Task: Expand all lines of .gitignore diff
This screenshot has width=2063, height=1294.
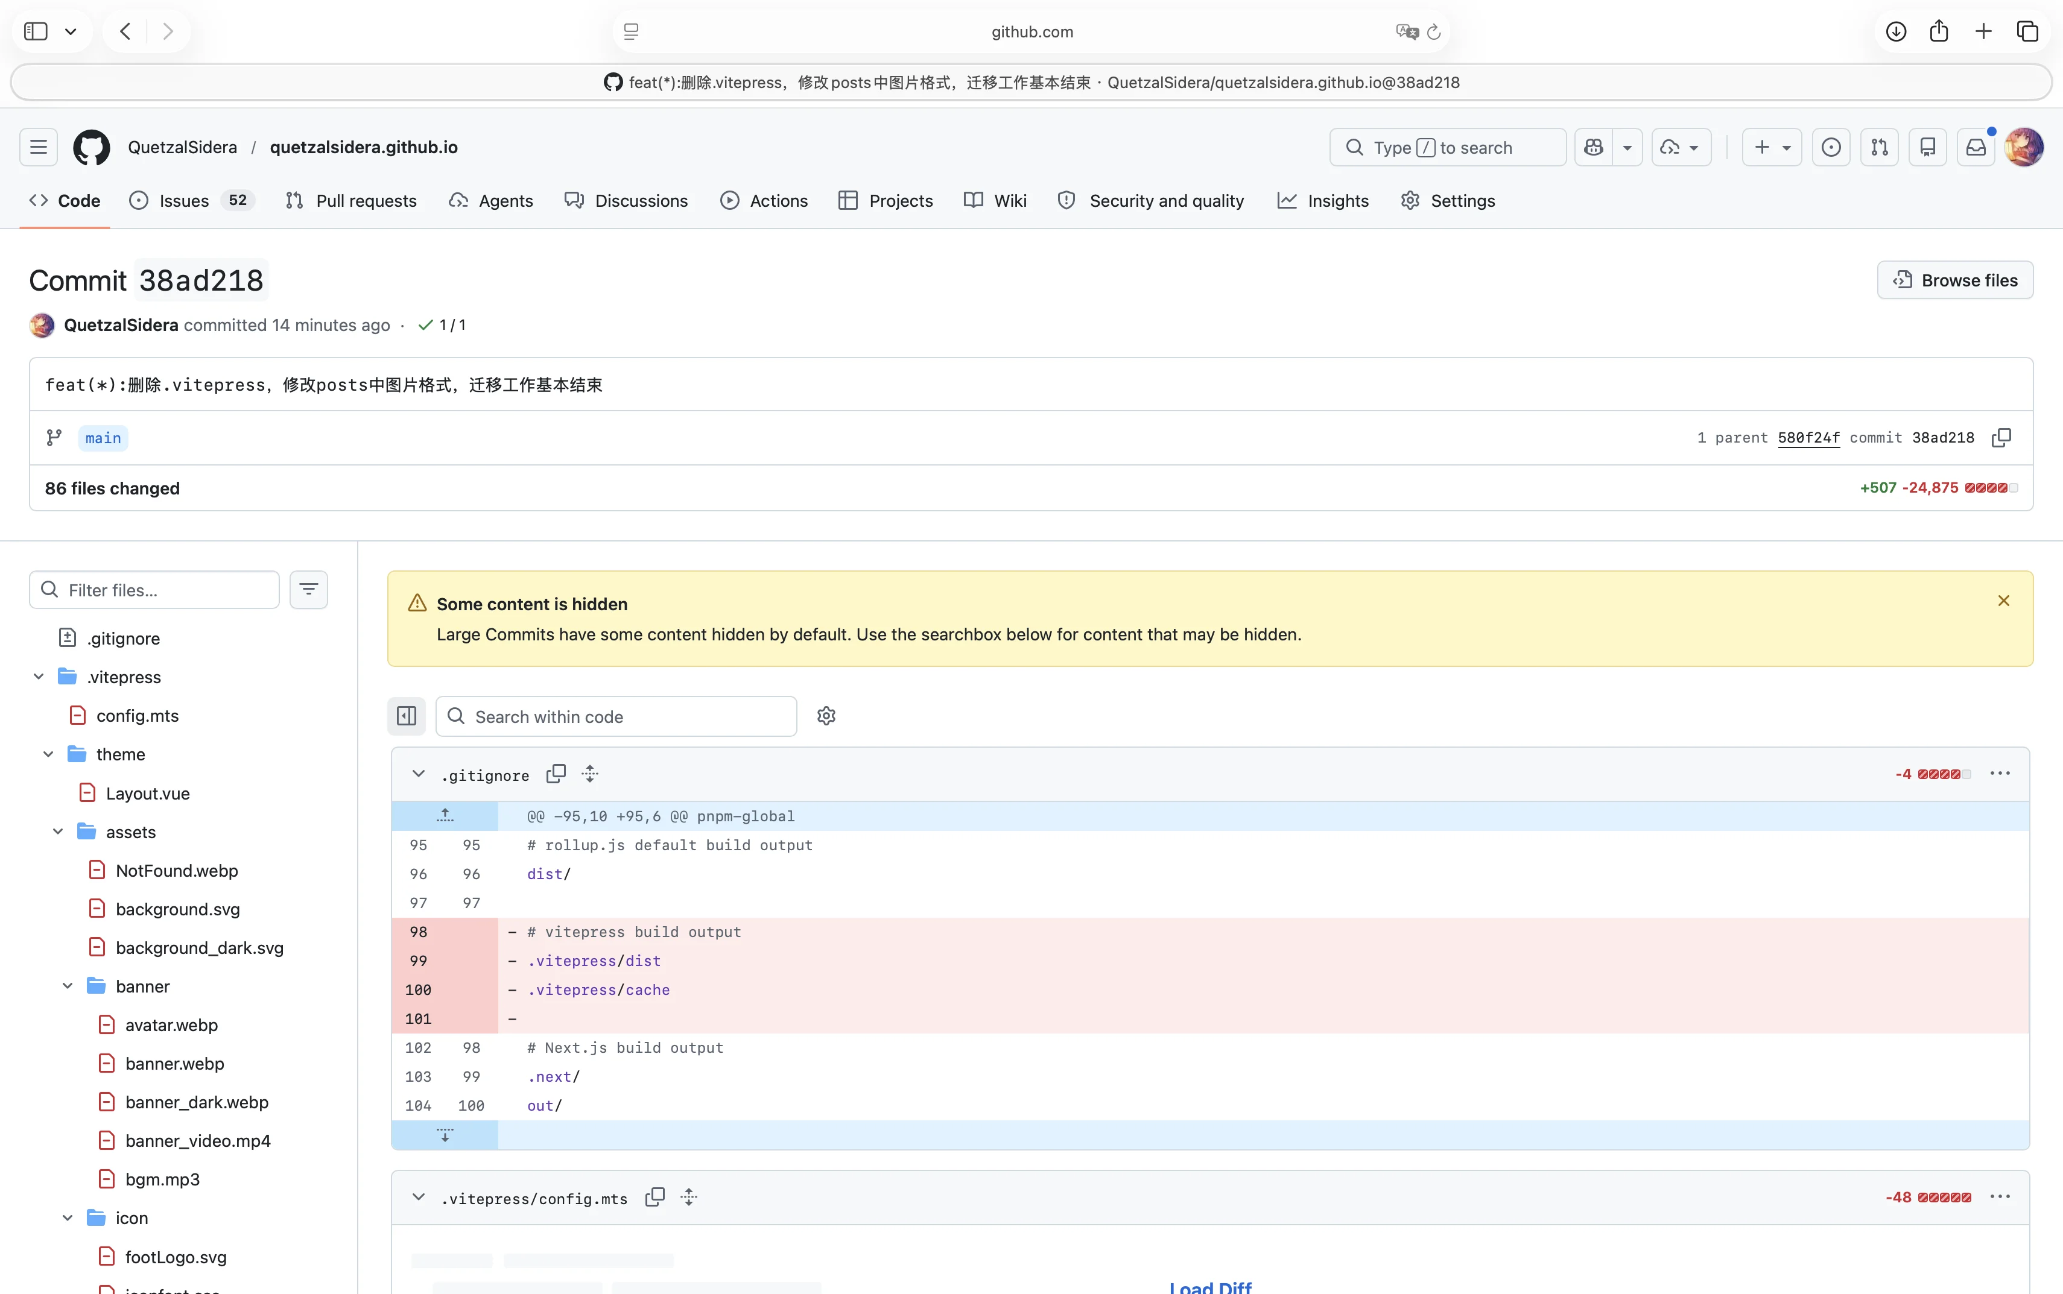Action: pos(590,774)
